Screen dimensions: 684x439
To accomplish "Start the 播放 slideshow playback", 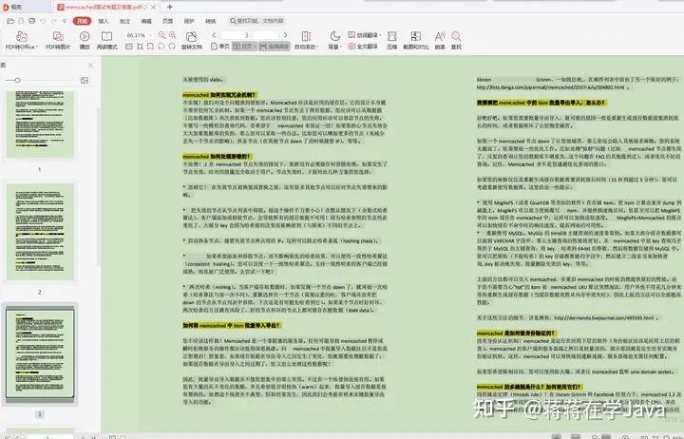I will pyautogui.click(x=85, y=40).
